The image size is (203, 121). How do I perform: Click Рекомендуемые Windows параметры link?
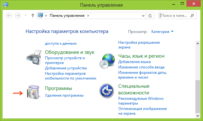pyautogui.click(x=141, y=101)
